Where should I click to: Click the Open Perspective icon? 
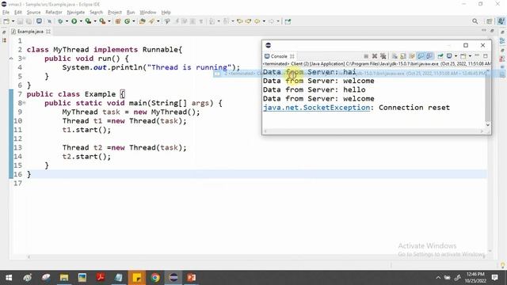pos(490,21)
